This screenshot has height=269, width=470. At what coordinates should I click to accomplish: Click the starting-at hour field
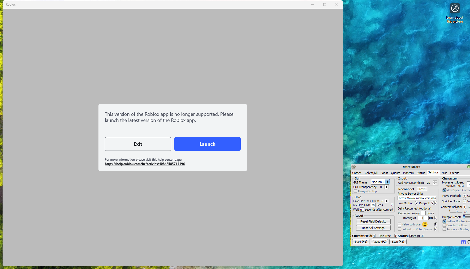pyautogui.click(x=420, y=218)
